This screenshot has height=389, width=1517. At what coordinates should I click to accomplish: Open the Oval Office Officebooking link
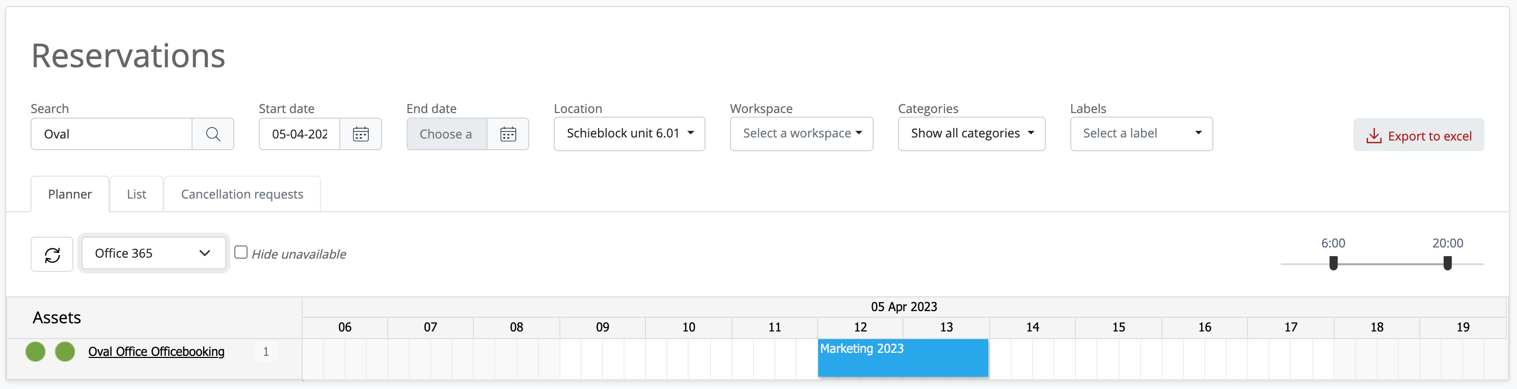point(156,352)
